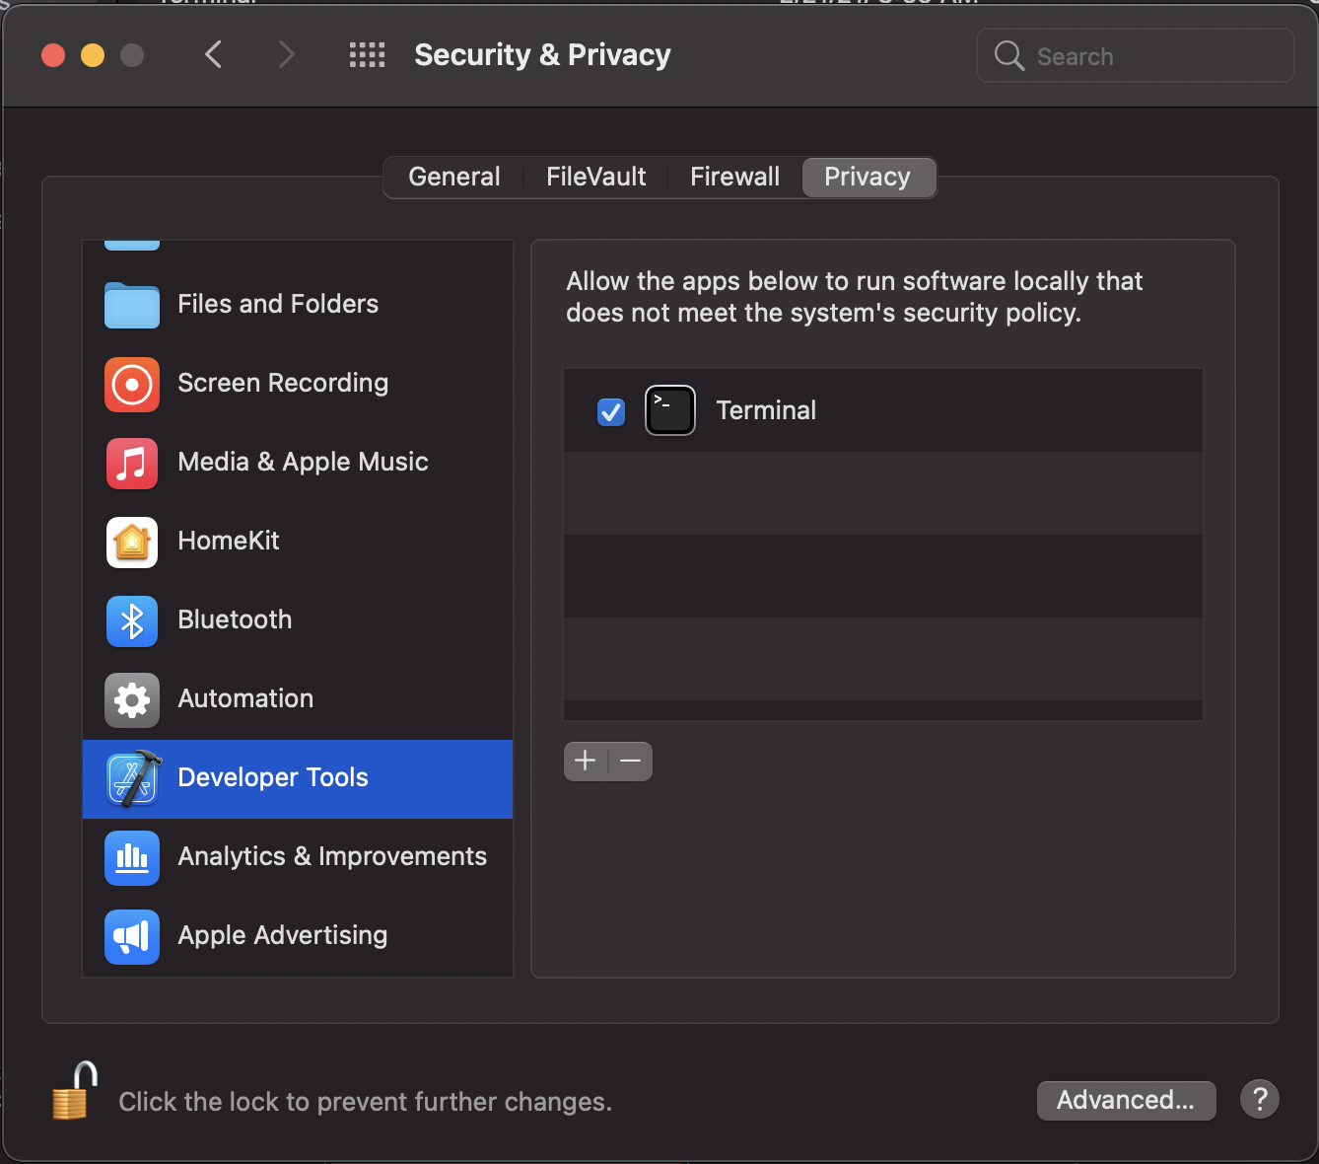This screenshot has height=1164, width=1319.
Task: Open the help question mark button
Action: point(1260,1099)
